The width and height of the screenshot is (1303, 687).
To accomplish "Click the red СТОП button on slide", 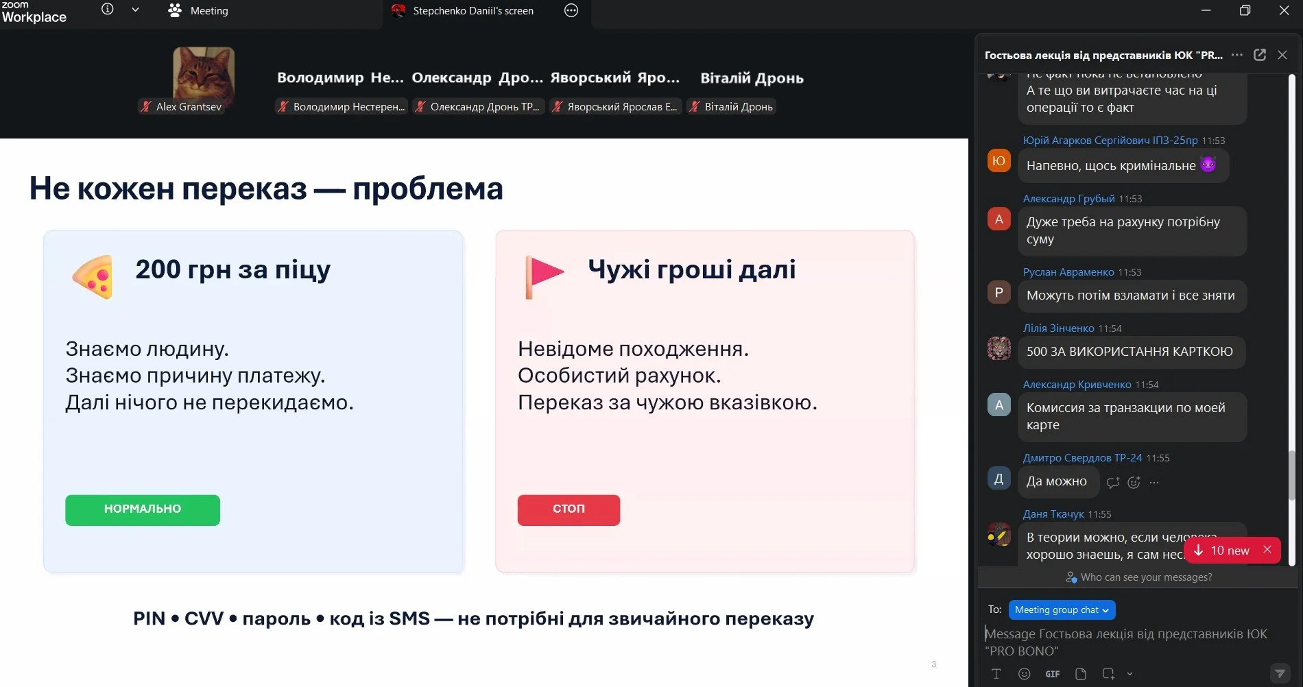I will (x=569, y=509).
